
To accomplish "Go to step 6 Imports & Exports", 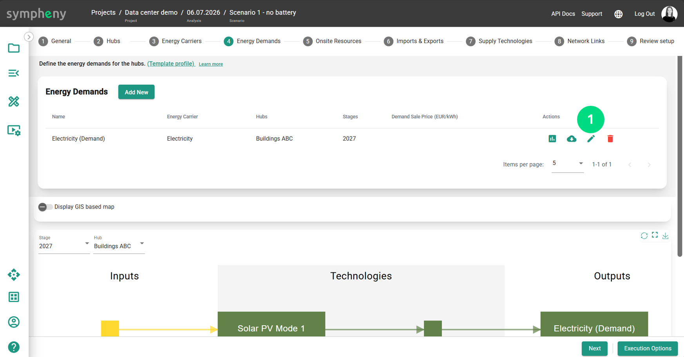I will point(414,41).
